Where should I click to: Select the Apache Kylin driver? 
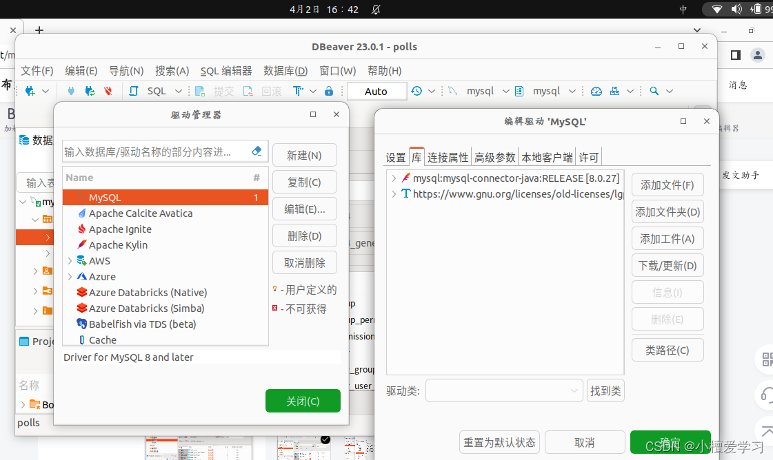[x=118, y=244]
